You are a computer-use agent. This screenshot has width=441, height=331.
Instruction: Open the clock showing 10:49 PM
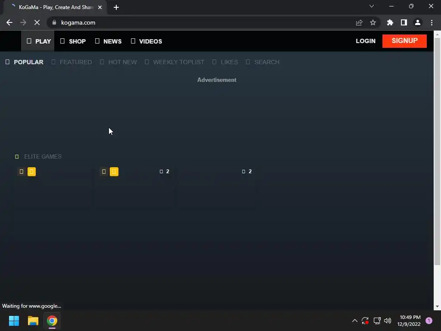408,321
